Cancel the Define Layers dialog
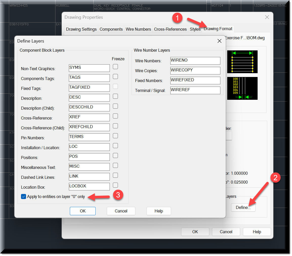This screenshot has height=256, width=292. [x=121, y=211]
